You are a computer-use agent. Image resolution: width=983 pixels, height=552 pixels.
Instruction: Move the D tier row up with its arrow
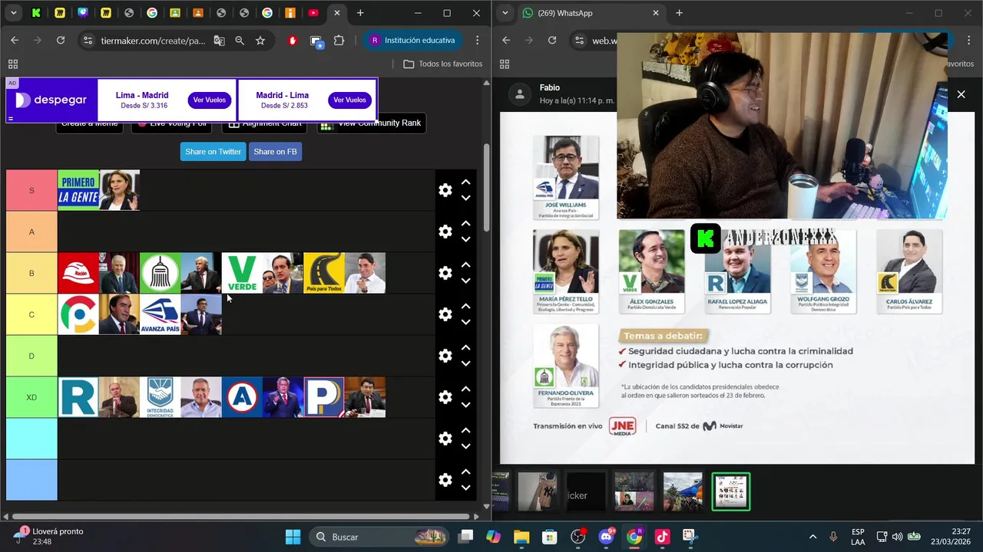(x=465, y=347)
